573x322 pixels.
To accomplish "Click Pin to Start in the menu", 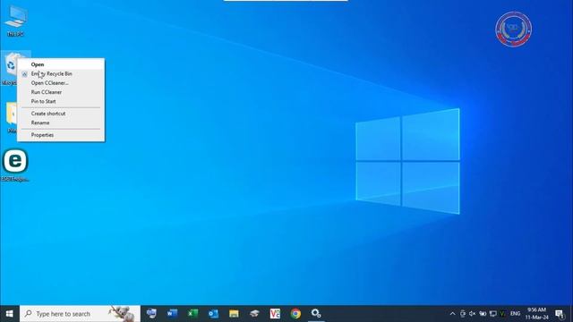I will pos(61,101).
